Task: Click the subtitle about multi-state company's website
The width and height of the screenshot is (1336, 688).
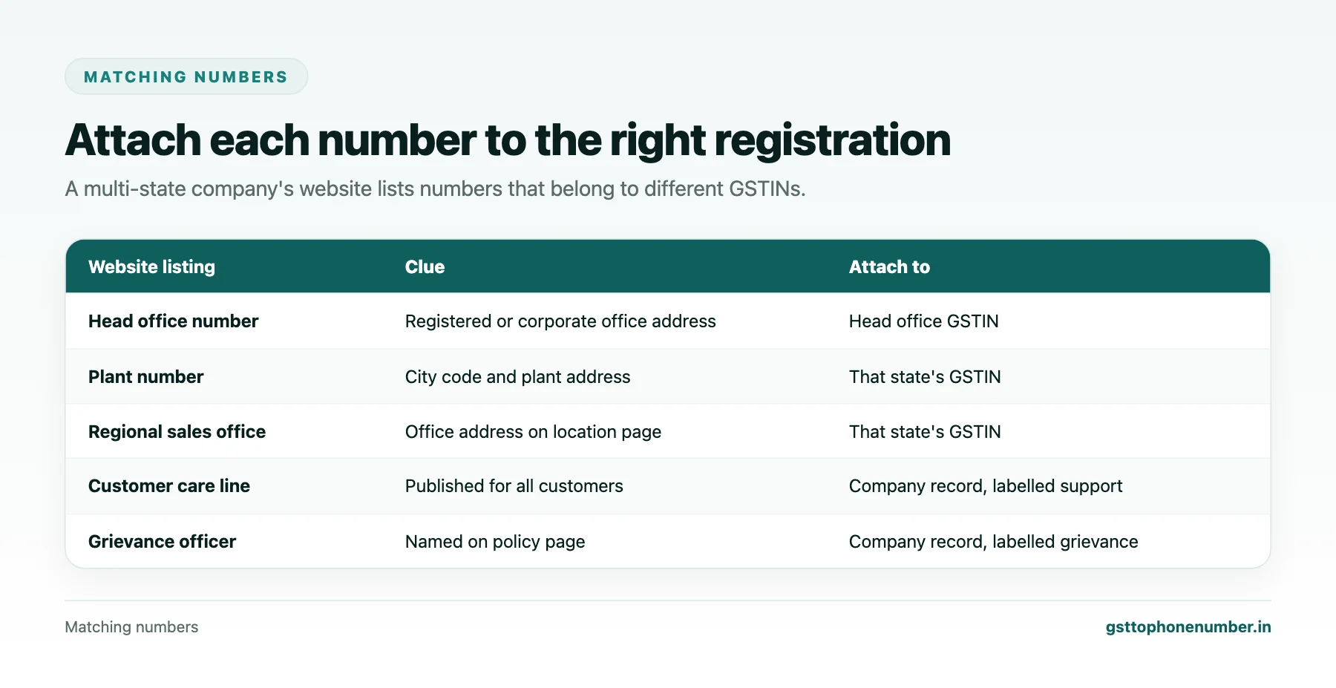Action: click(x=435, y=189)
